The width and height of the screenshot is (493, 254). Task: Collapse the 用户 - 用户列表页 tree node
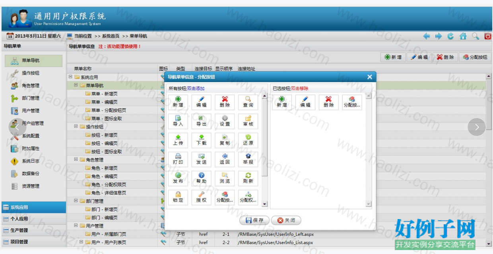pyautogui.click(x=82, y=242)
